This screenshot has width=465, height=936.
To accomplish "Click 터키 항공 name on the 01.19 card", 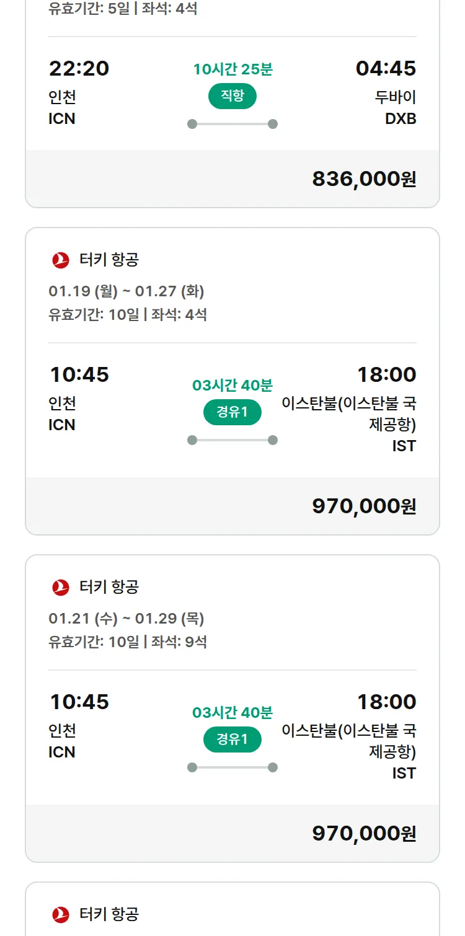I will pos(109,260).
